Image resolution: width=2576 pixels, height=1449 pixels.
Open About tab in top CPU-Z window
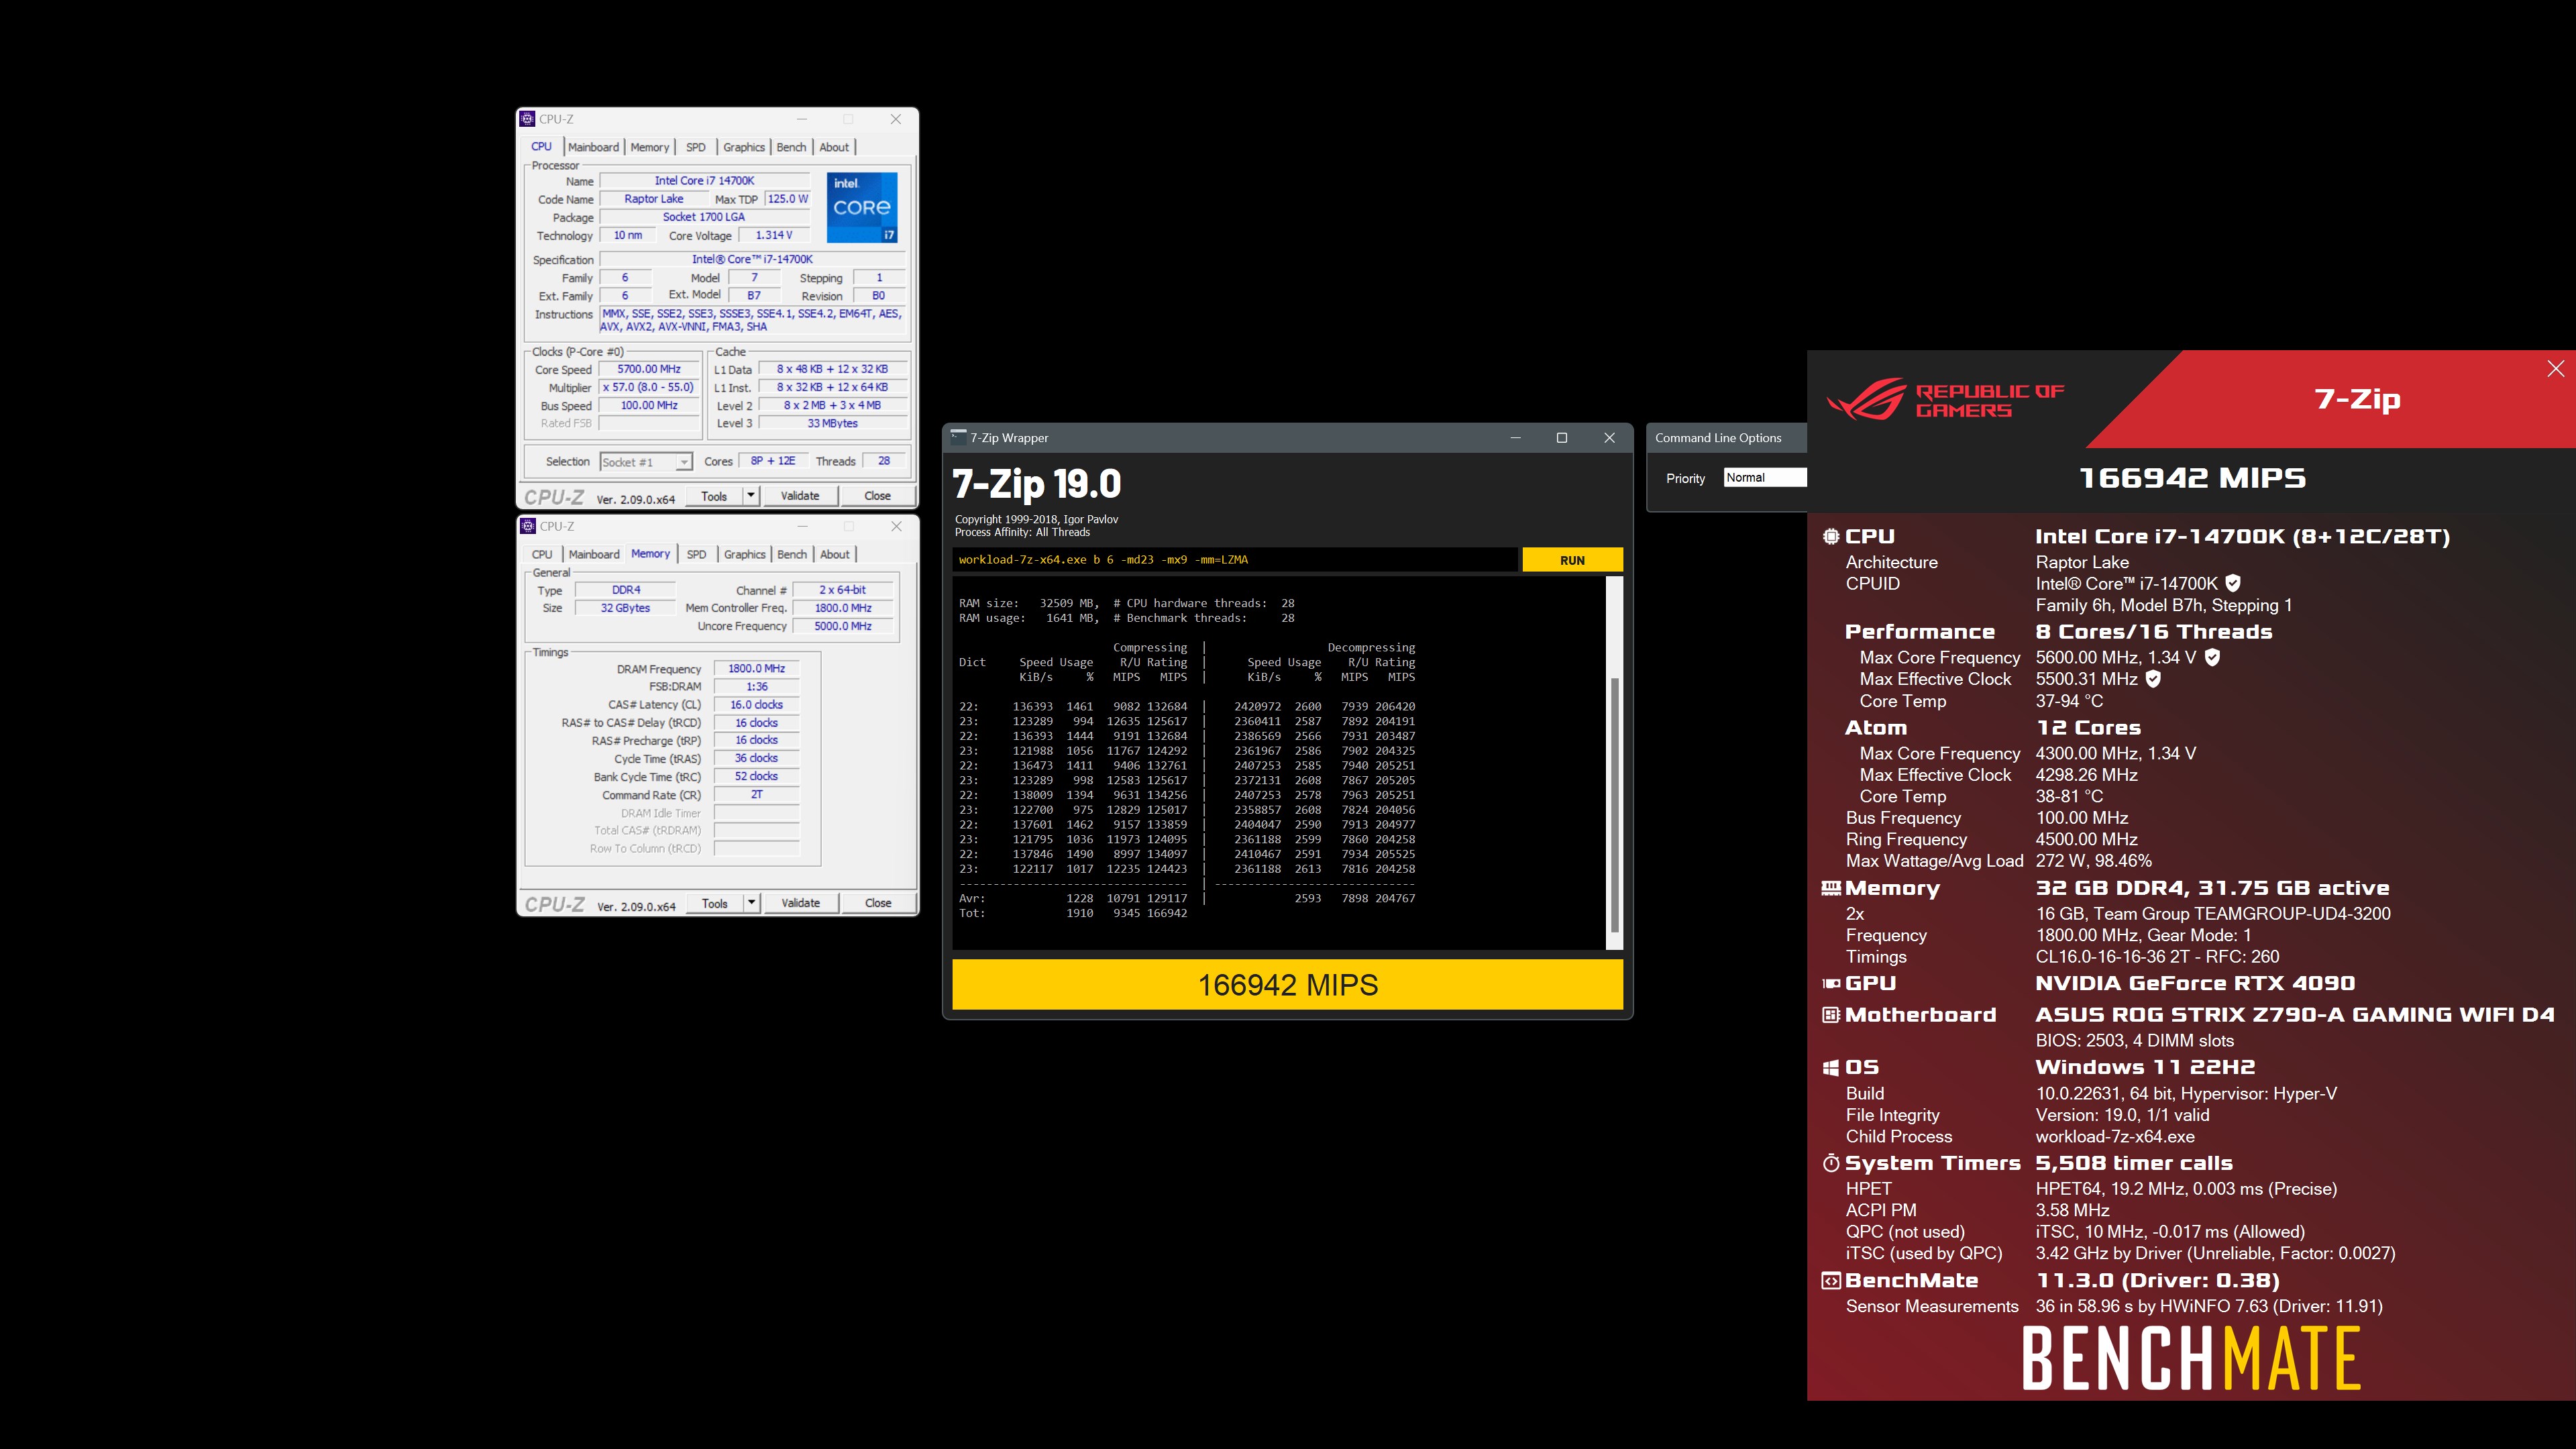tap(834, 147)
